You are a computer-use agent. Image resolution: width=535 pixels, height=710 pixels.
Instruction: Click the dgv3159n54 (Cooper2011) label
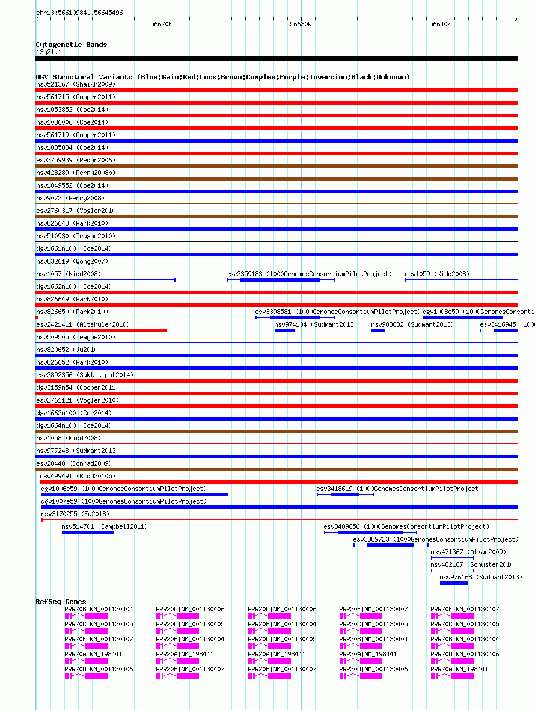[x=78, y=388]
